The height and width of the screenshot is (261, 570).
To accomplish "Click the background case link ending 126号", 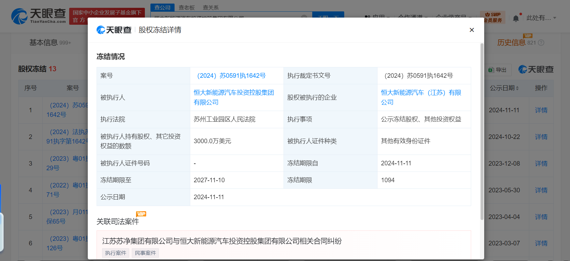I will 67,243.
